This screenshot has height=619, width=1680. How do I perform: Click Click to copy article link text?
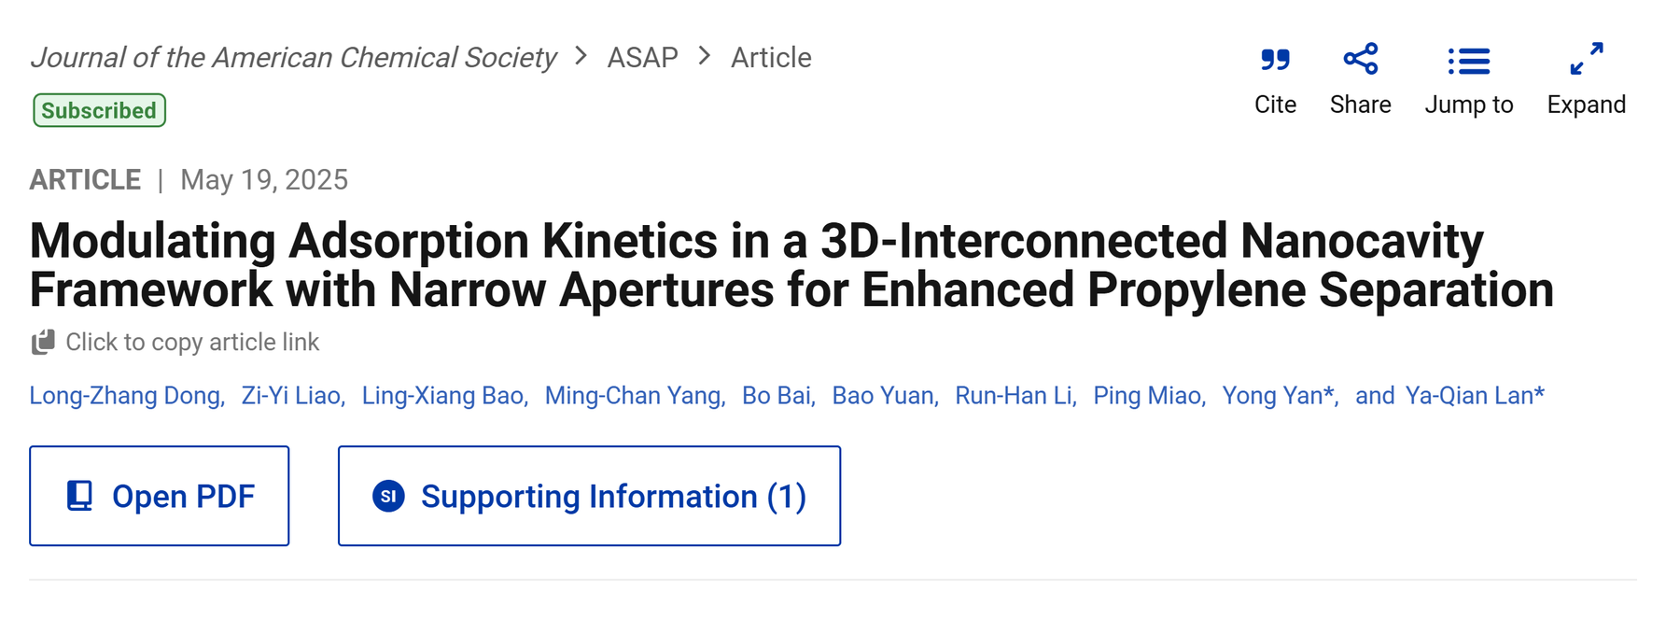coord(192,343)
